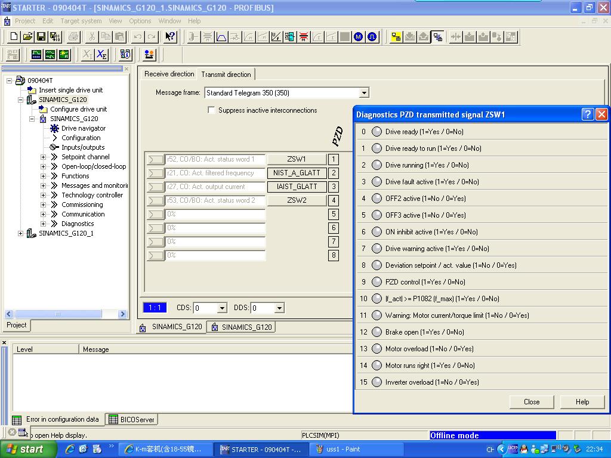Toggle Suppress inactive interconnections checkbox

point(211,110)
